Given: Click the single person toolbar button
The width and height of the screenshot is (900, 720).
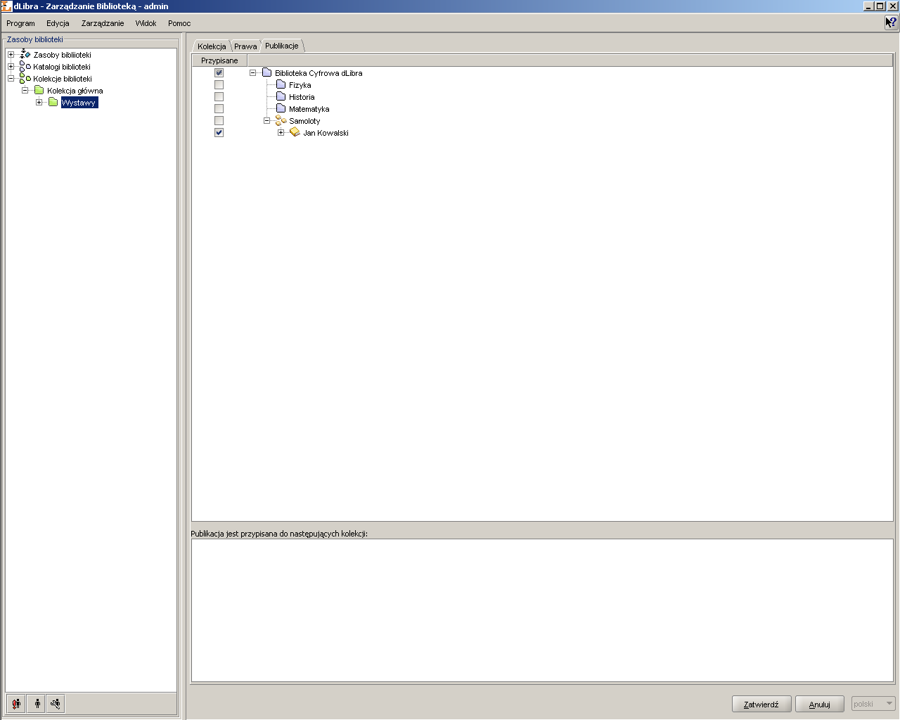Looking at the screenshot, I should pos(36,704).
